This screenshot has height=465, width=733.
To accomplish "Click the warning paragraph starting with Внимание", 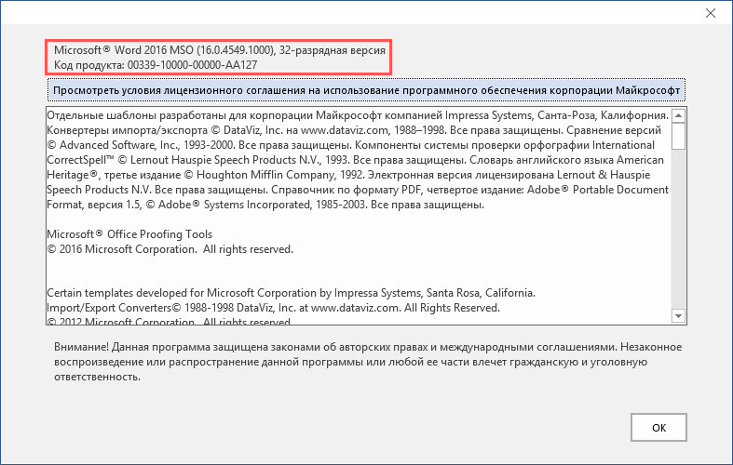I will (368, 362).
